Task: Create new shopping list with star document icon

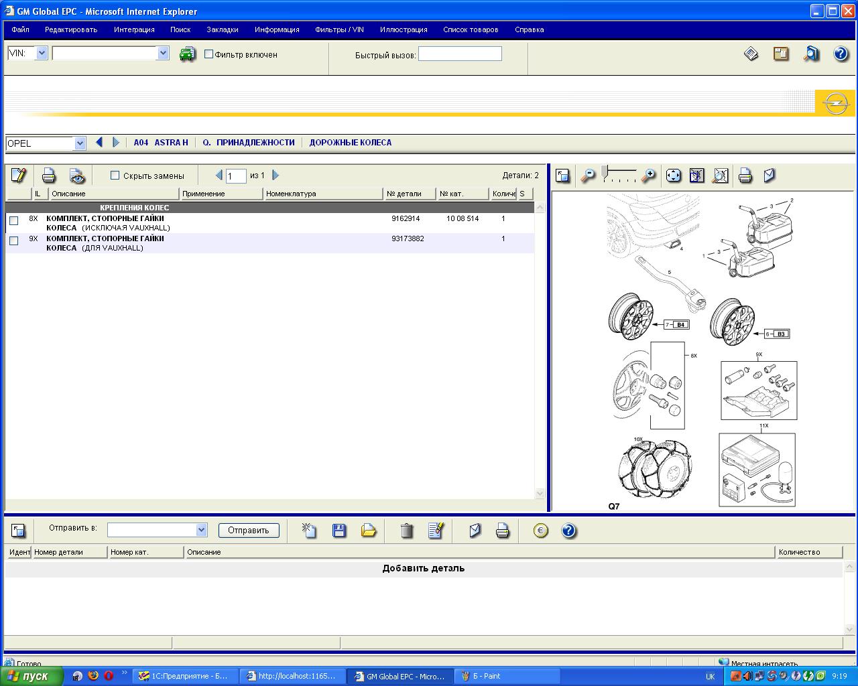Action: point(308,531)
